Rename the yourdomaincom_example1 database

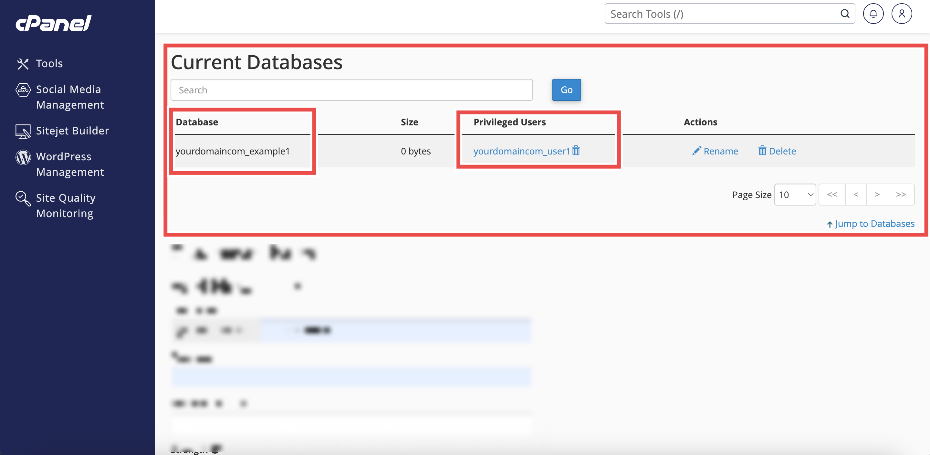pyautogui.click(x=715, y=151)
